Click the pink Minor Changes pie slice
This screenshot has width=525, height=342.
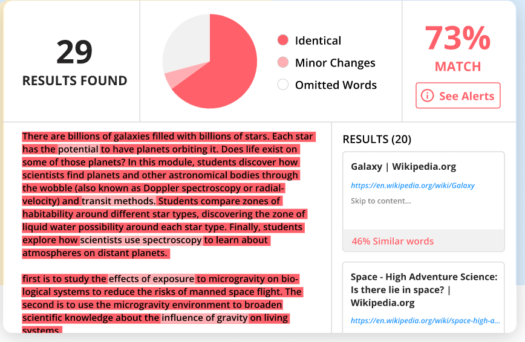tap(175, 77)
